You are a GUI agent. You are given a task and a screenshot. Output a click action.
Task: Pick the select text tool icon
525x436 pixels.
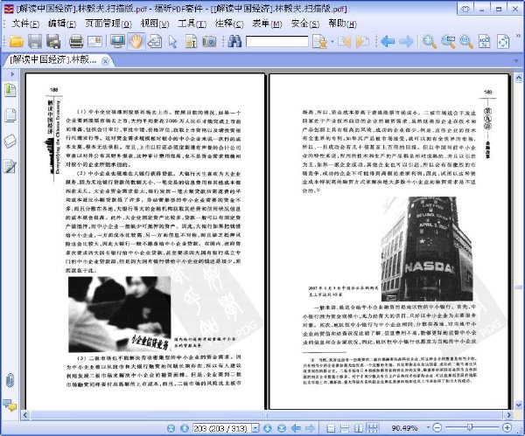[x=191, y=41]
